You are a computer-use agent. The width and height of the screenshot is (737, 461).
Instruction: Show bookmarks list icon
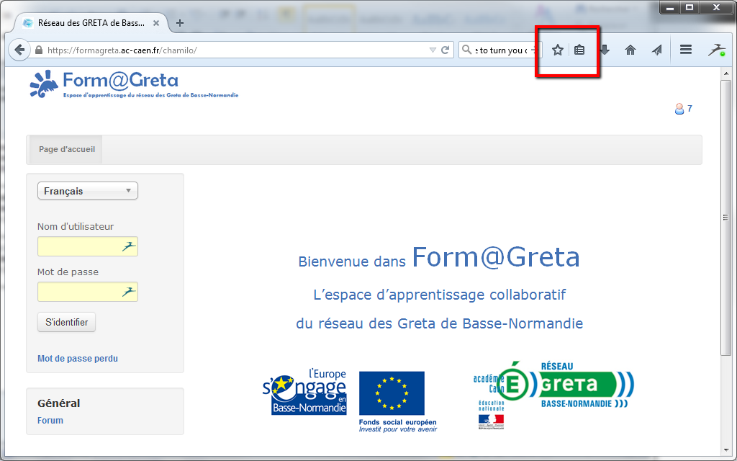[x=579, y=50]
